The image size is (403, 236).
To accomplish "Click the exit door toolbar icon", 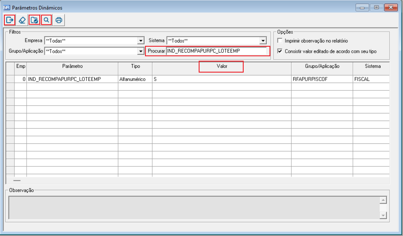I will click(x=10, y=20).
